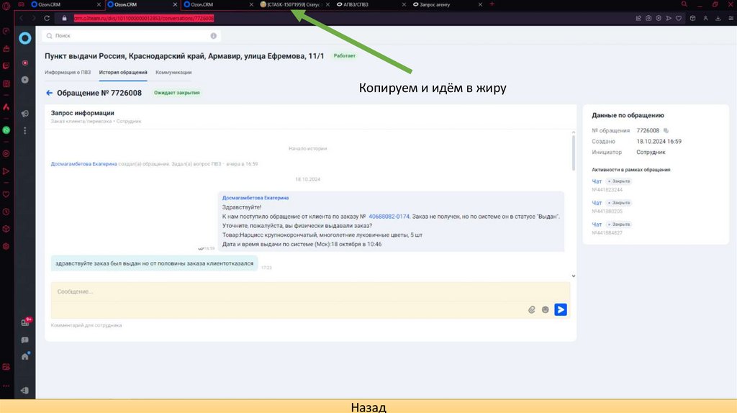Click the red record icon in CRM sidebar
This screenshot has height=413, width=737.
pyautogui.click(x=25, y=63)
